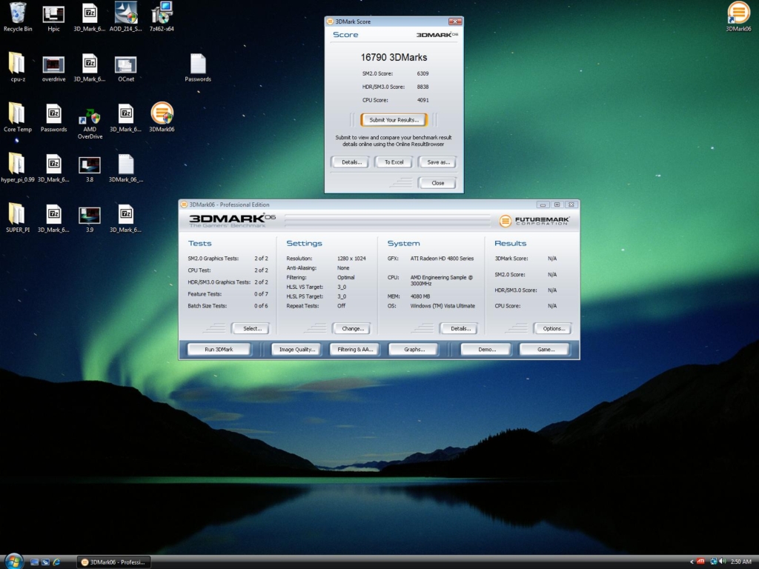Screen dimensions: 759x569
Task: Click the volume icon in system tray
Action: tap(723, 562)
